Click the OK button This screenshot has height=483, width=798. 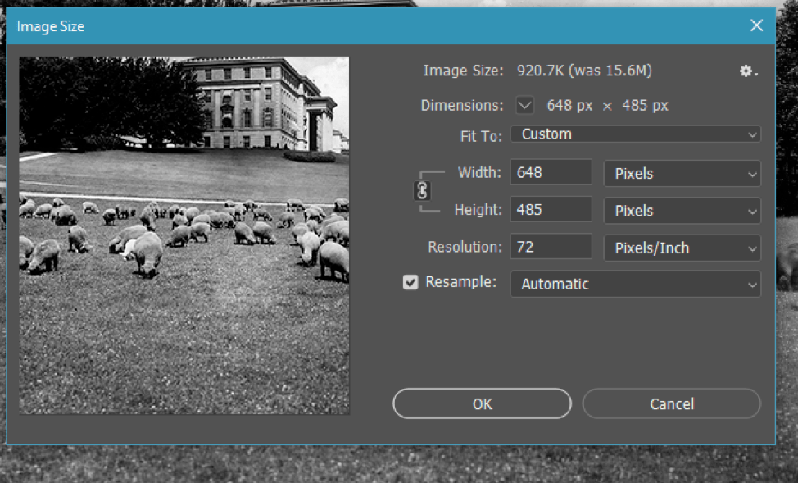482,403
